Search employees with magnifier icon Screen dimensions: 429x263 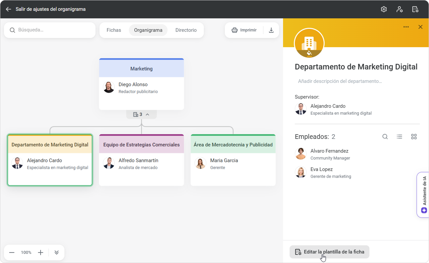[x=385, y=137]
